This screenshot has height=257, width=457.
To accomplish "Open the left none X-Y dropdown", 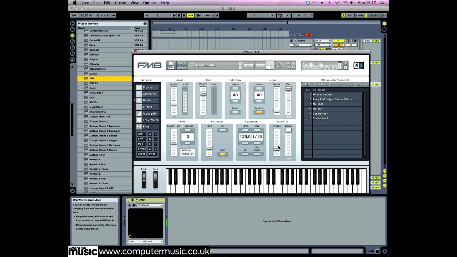I will tap(136, 241).
